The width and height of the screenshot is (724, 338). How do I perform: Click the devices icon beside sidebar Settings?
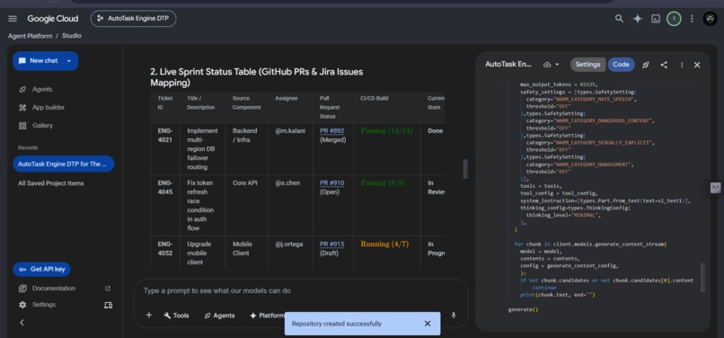click(x=108, y=305)
